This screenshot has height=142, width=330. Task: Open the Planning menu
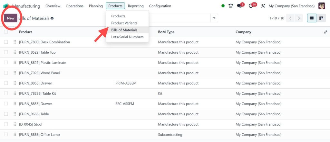(96, 6)
